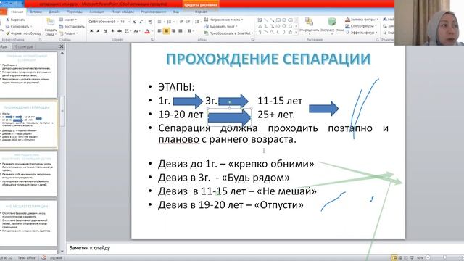Toggle center text alignment
This screenshot has width=464, height=261.
pyautogui.click(x=166, y=30)
